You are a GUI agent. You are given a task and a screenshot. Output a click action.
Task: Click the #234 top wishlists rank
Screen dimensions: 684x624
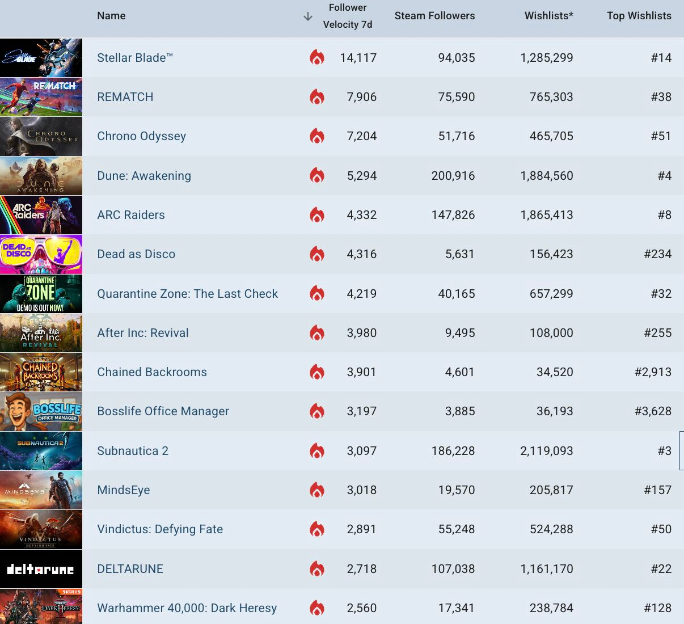point(658,254)
